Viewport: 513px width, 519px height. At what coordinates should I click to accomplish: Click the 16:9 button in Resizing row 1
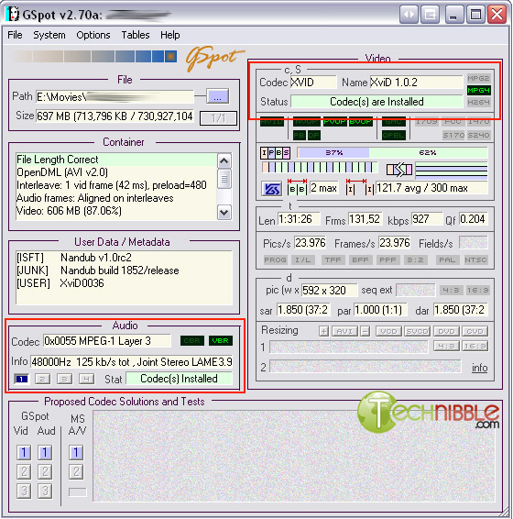(x=475, y=347)
